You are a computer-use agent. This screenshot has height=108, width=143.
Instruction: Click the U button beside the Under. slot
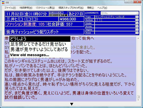[137, 23]
